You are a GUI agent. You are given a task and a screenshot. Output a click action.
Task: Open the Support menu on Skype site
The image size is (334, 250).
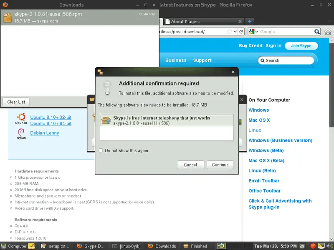pyautogui.click(x=202, y=60)
